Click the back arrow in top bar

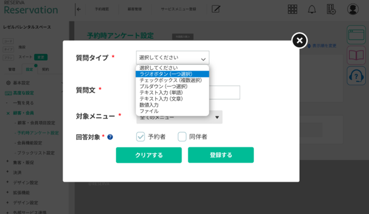coord(78,9)
